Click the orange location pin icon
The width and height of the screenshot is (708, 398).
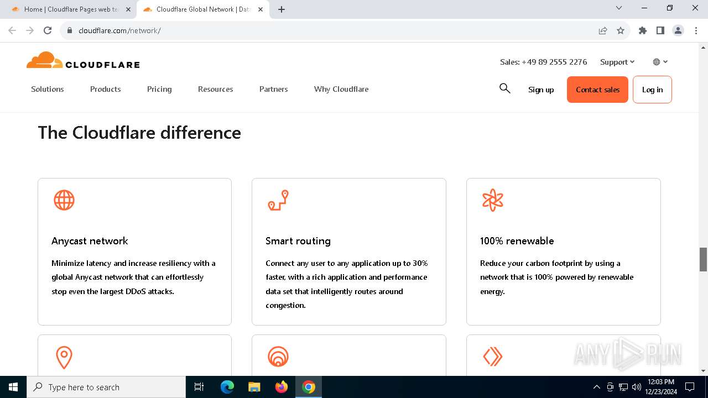[x=64, y=357]
